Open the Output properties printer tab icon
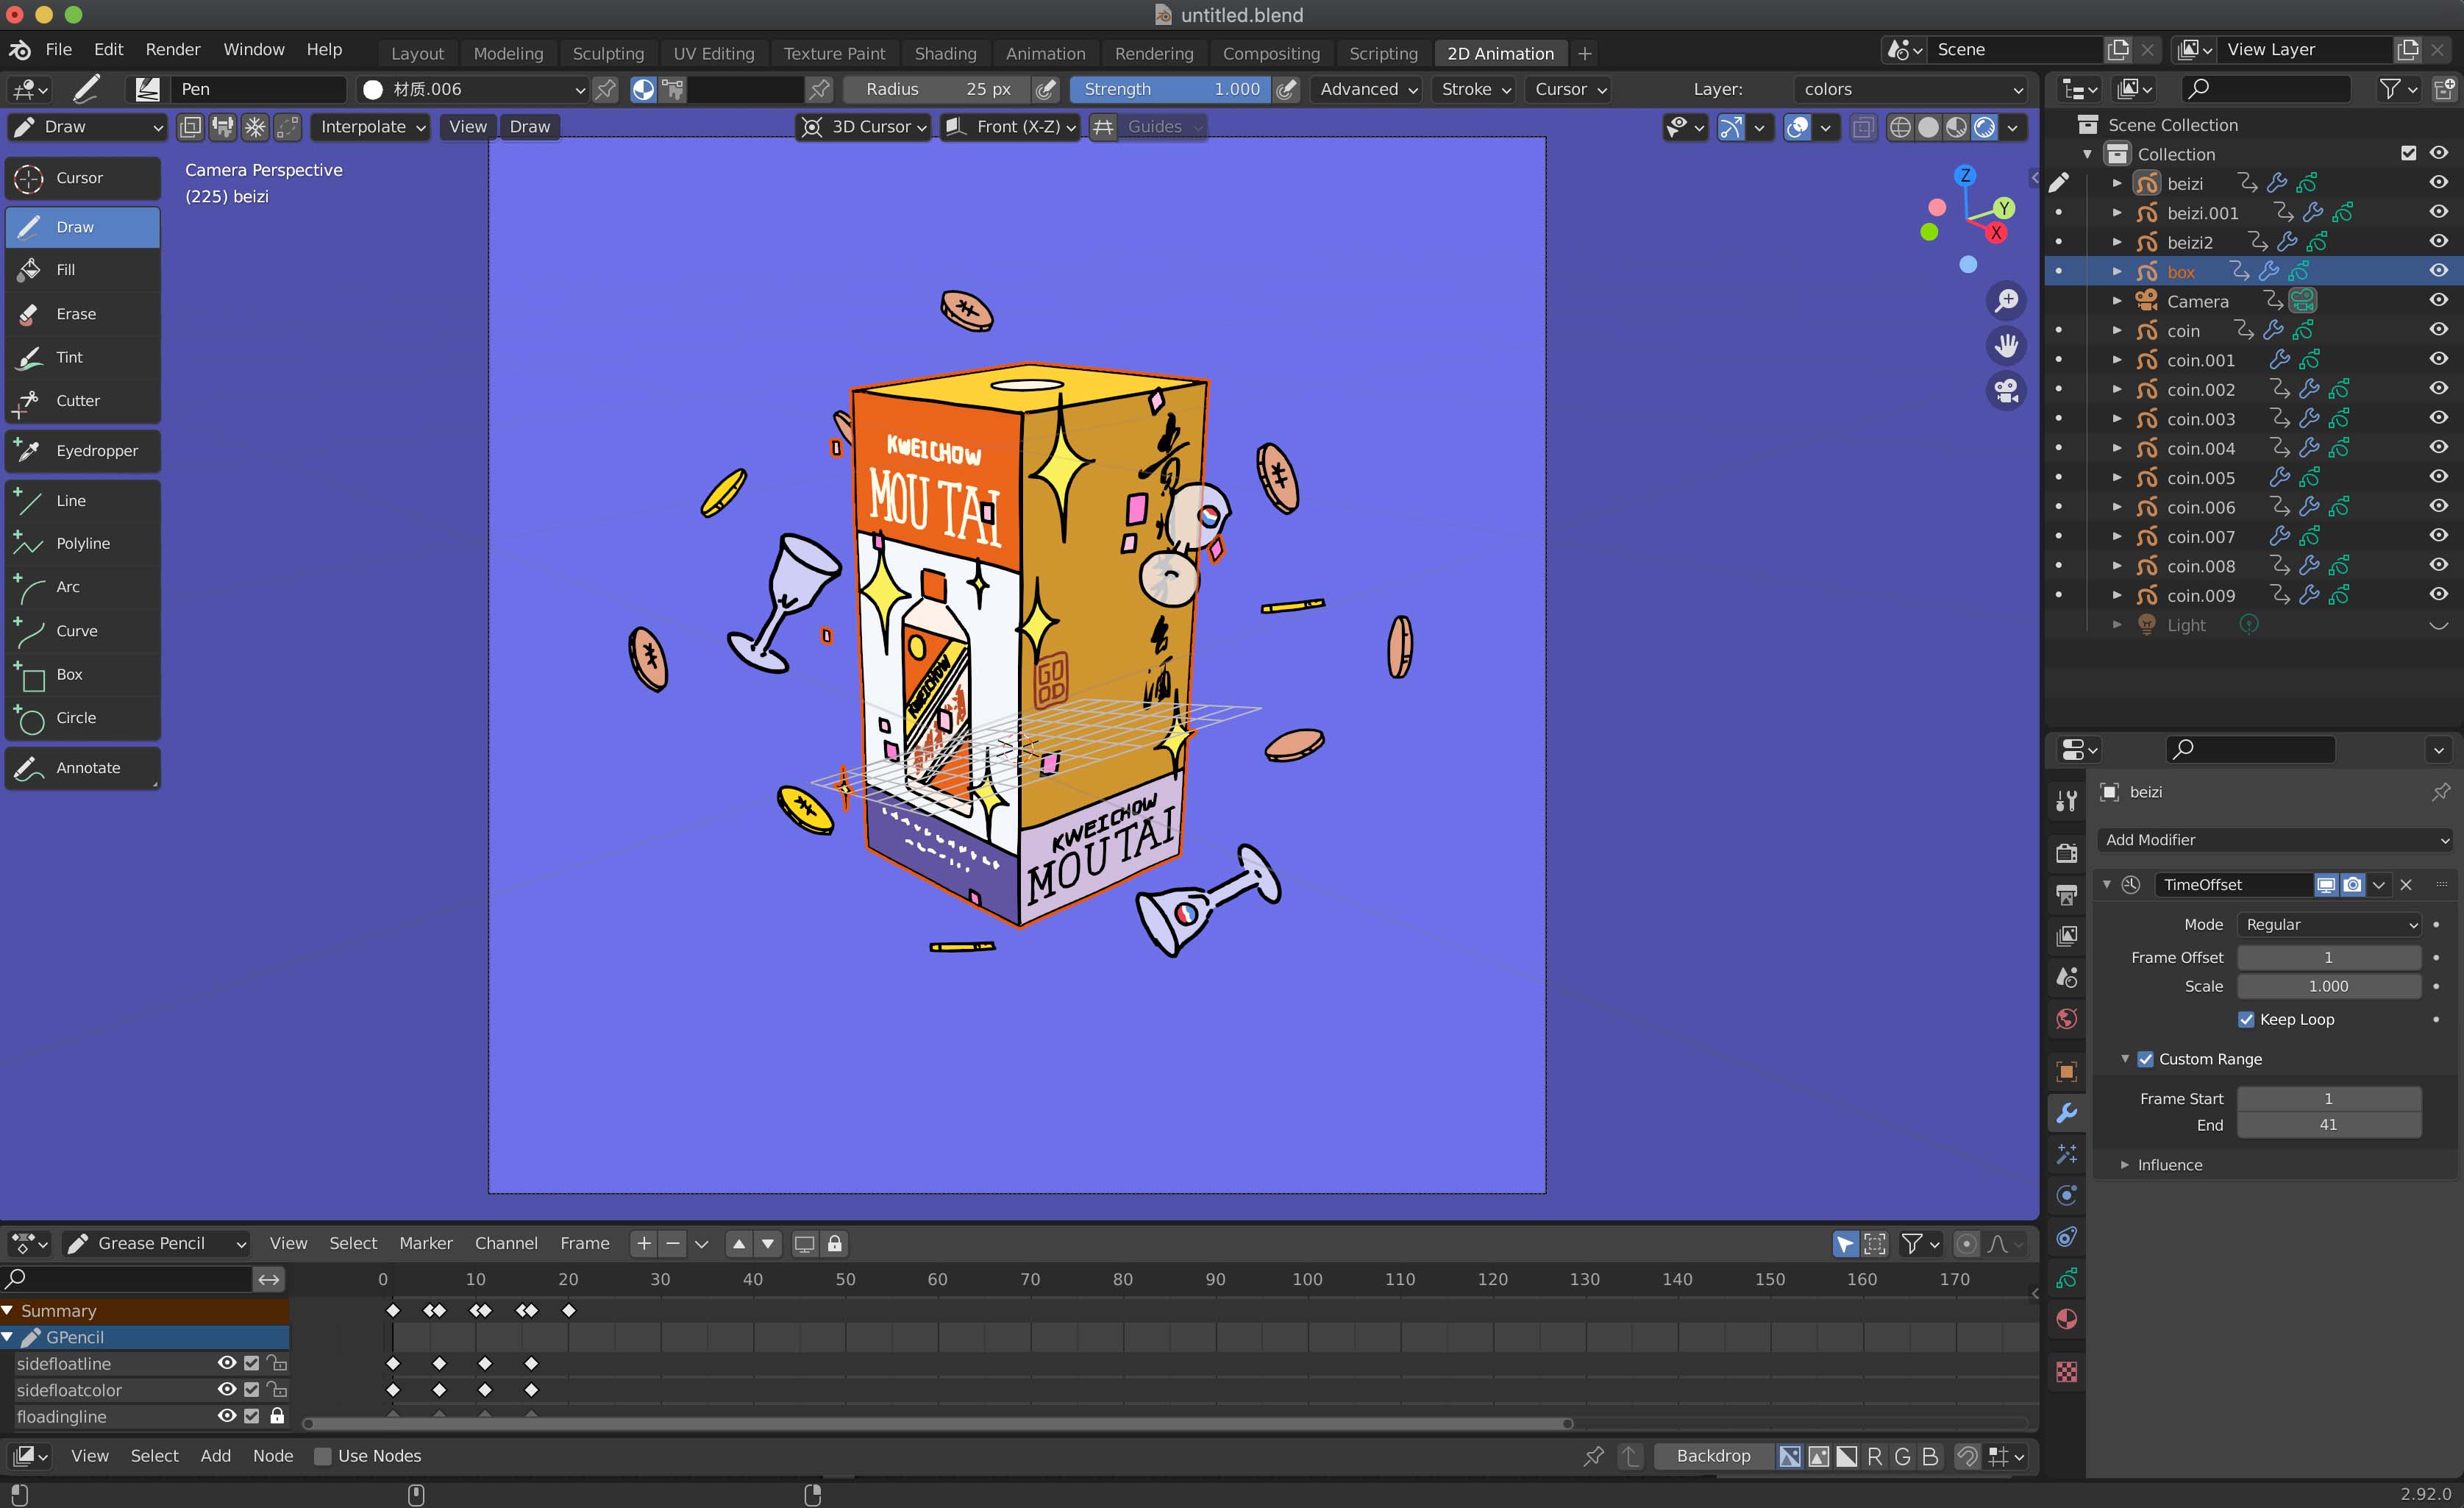 (x=2066, y=894)
